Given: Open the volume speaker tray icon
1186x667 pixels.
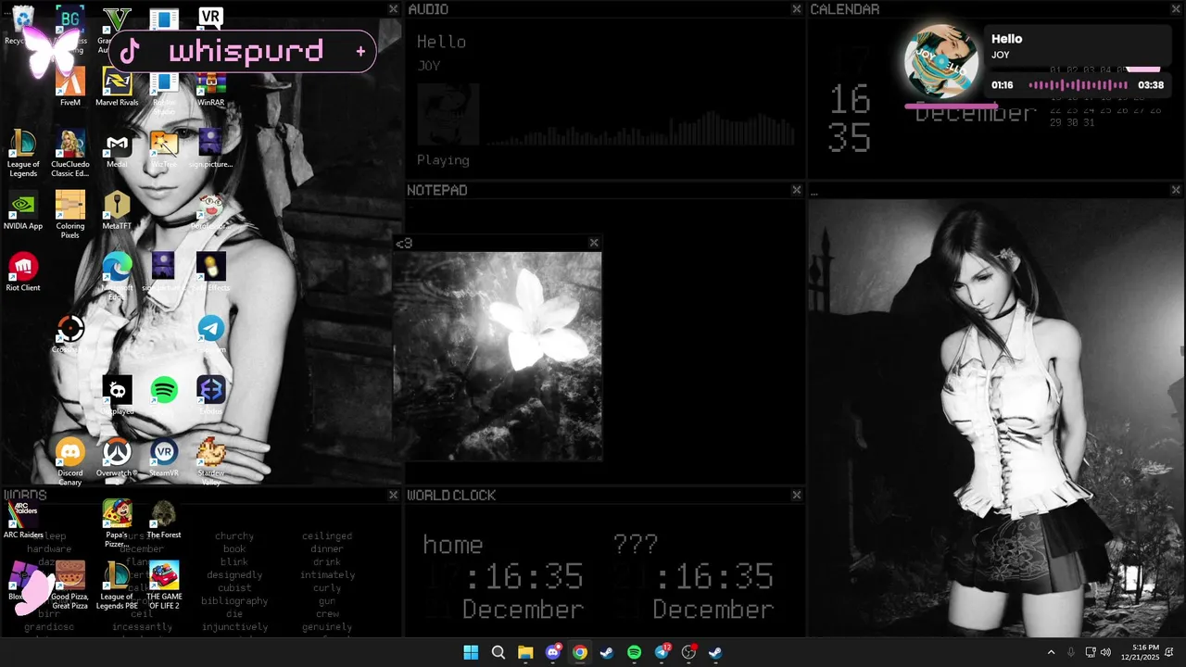Looking at the screenshot, I should click(x=1105, y=652).
